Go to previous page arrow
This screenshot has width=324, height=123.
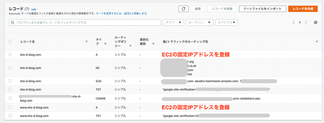pos(293,23)
